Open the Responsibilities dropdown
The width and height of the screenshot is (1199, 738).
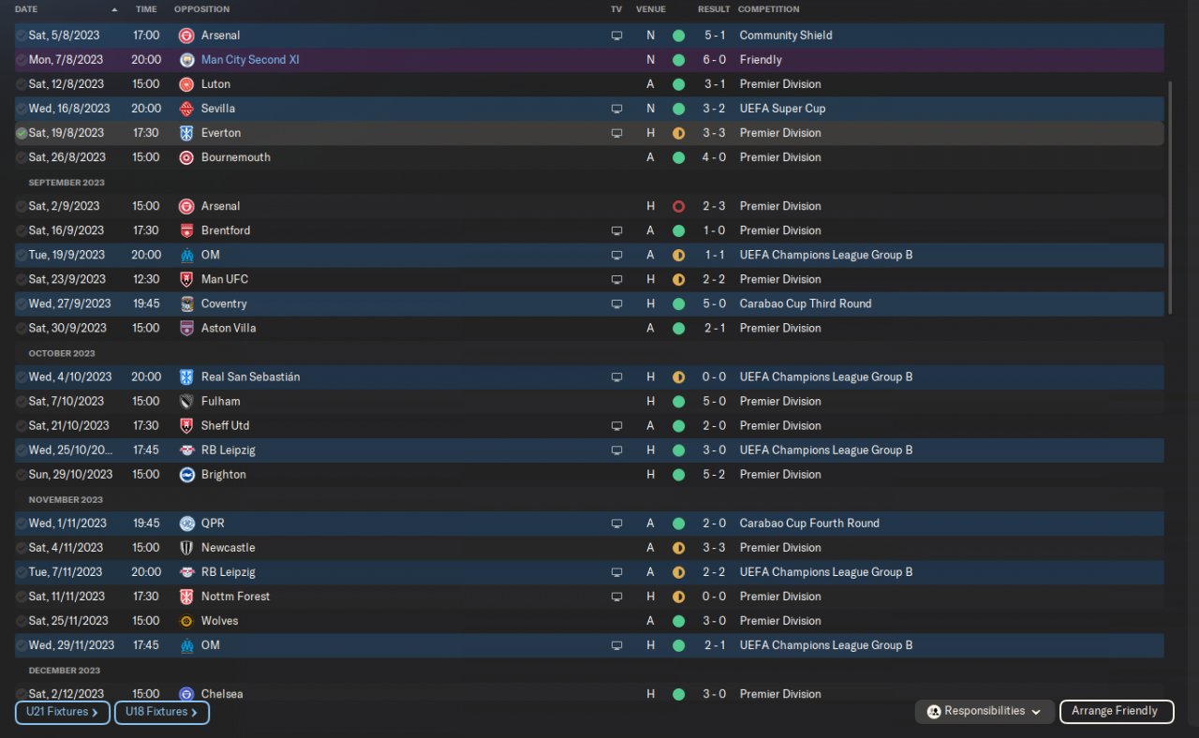coord(984,712)
